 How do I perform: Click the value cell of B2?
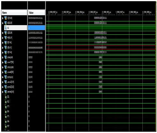point(29,102)
